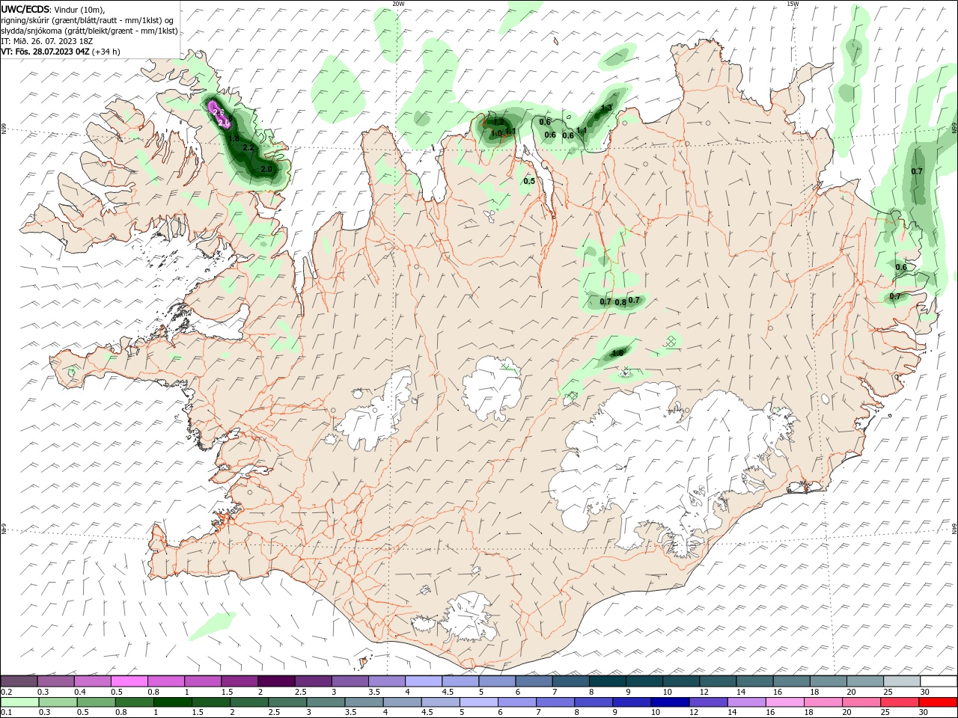Click the '1.2' precipitation value on the north coast
958x718 pixels.
[498, 121]
